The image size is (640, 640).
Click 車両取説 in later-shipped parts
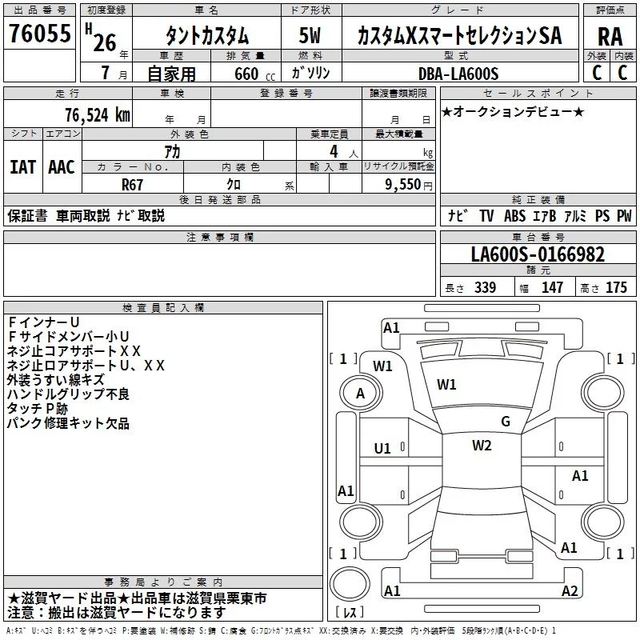click(x=83, y=215)
